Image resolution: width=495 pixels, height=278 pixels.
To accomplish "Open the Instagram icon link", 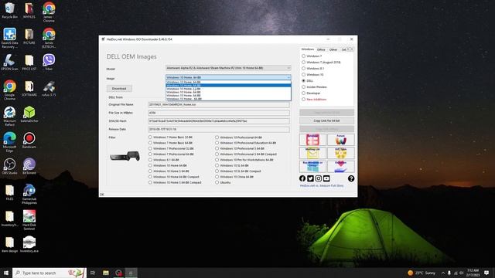I will click(x=319, y=178).
